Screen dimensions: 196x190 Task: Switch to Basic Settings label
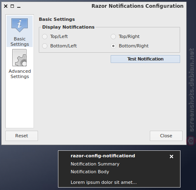(x=20, y=42)
